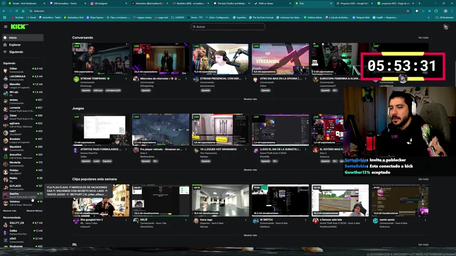456x256 pixels.
Task: Open followed channel ELFLACO
Action: tap(22, 187)
